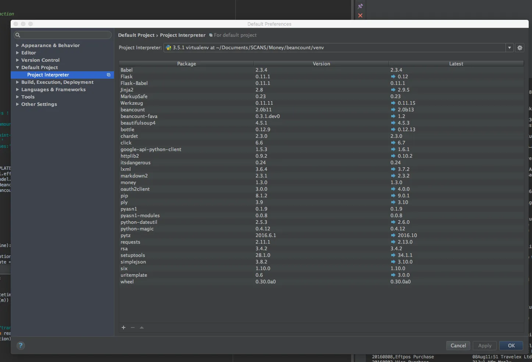532x362 pixels.
Task: Sort the table by Version column header
Action: click(321, 64)
